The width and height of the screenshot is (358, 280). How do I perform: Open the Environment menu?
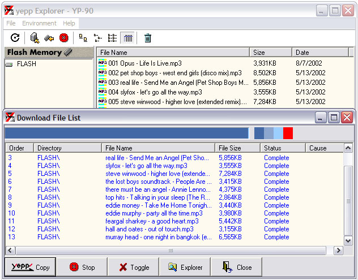(x=39, y=23)
